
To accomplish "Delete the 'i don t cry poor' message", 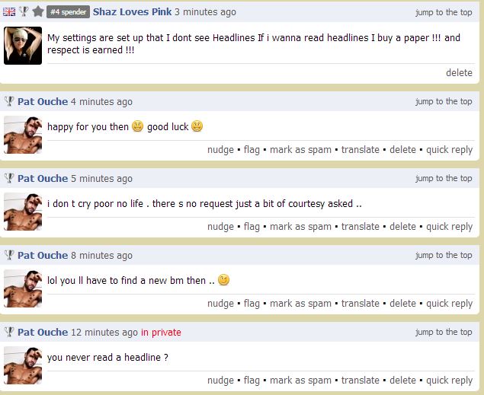I will click(402, 227).
